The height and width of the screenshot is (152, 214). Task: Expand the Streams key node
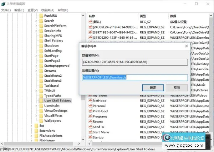point(36,71)
